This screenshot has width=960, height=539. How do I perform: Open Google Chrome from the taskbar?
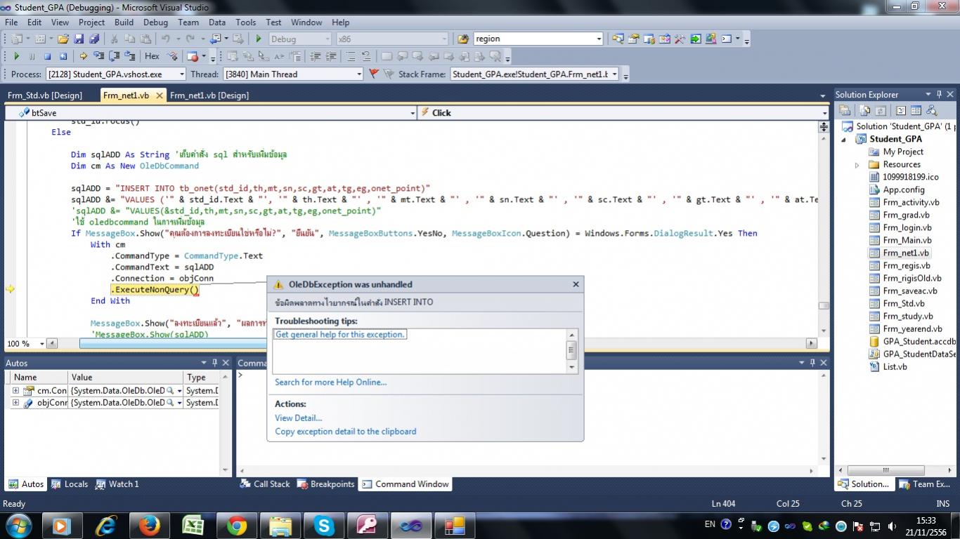coord(236,525)
